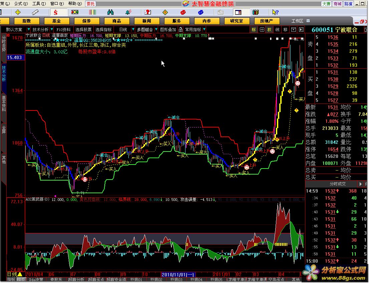The height and width of the screenshot is (283, 369).
Task: Expand the 分时成交 panel arrow
Action: (360, 184)
